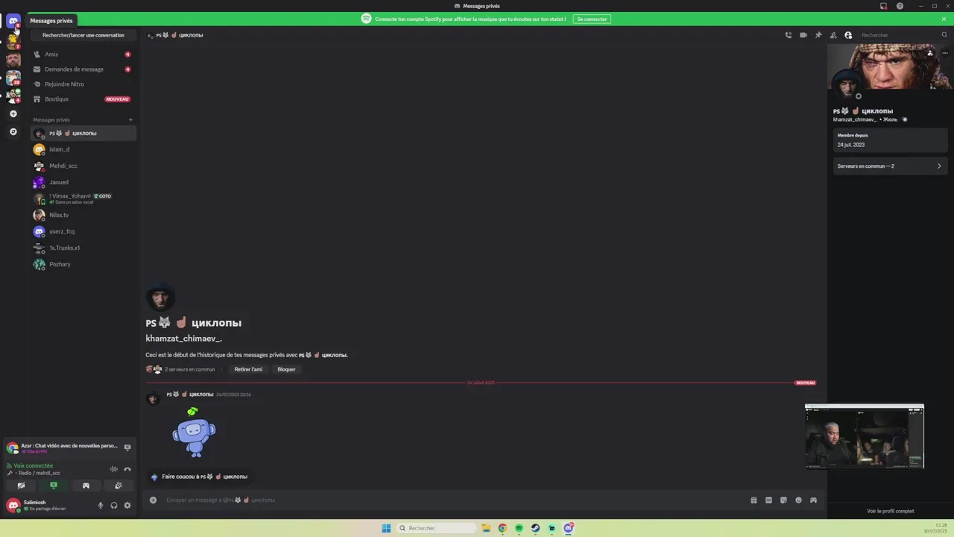Open Demandes de message
Image resolution: width=954 pixels, height=537 pixels.
point(83,69)
